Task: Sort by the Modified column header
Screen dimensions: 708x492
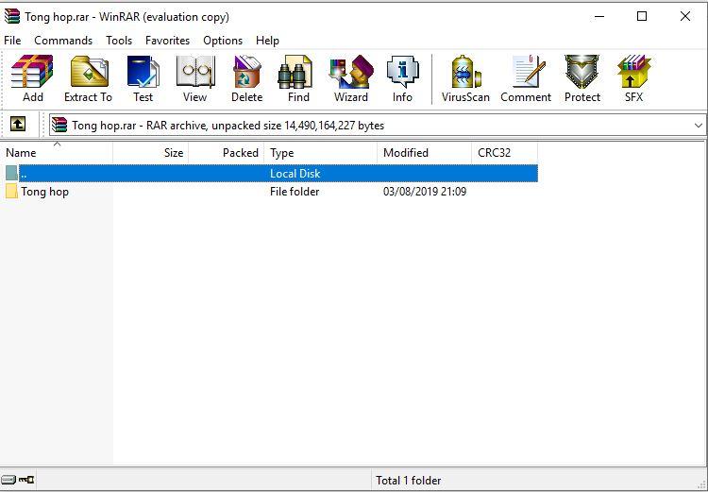Action: point(425,153)
